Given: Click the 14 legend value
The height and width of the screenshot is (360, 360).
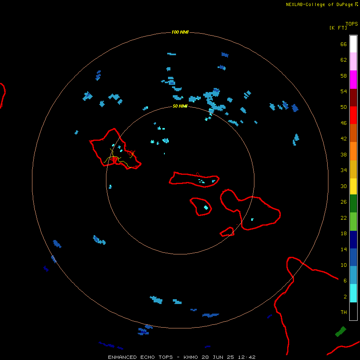Looking at the screenshot, I should click(344, 249).
